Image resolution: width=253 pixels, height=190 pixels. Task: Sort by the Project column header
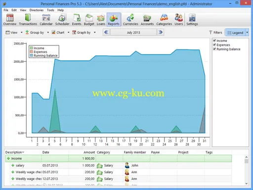pyautogui.click(x=191, y=152)
